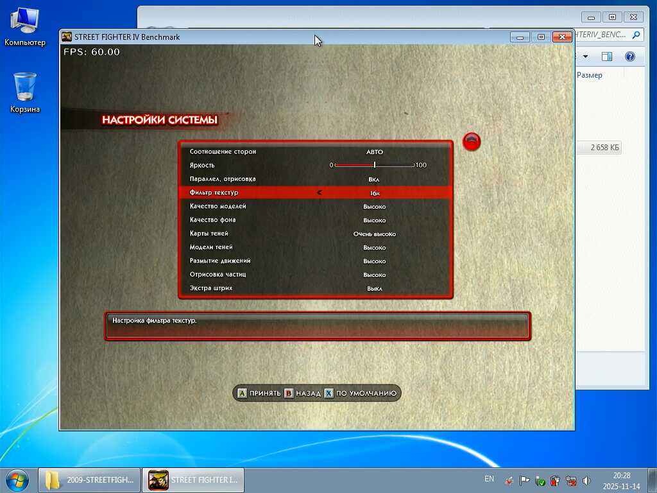Viewport: 657px width, 493px height.
Task: Click the B Назад back button
Action: click(303, 394)
